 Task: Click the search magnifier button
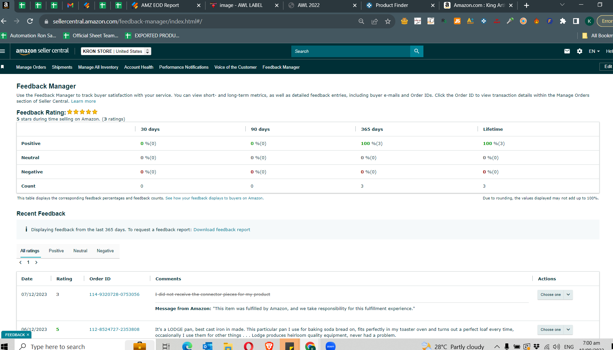pyautogui.click(x=416, y=51)
